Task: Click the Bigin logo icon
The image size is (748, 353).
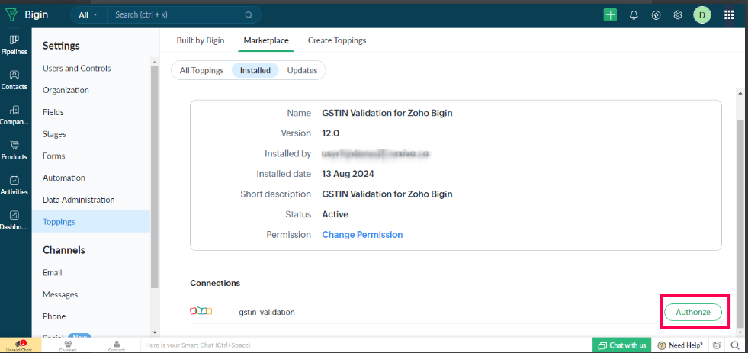Action: (x=11, y=14)
